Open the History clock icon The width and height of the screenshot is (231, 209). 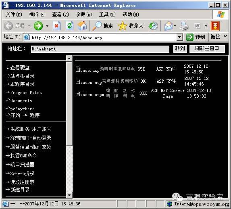[153, 26]
